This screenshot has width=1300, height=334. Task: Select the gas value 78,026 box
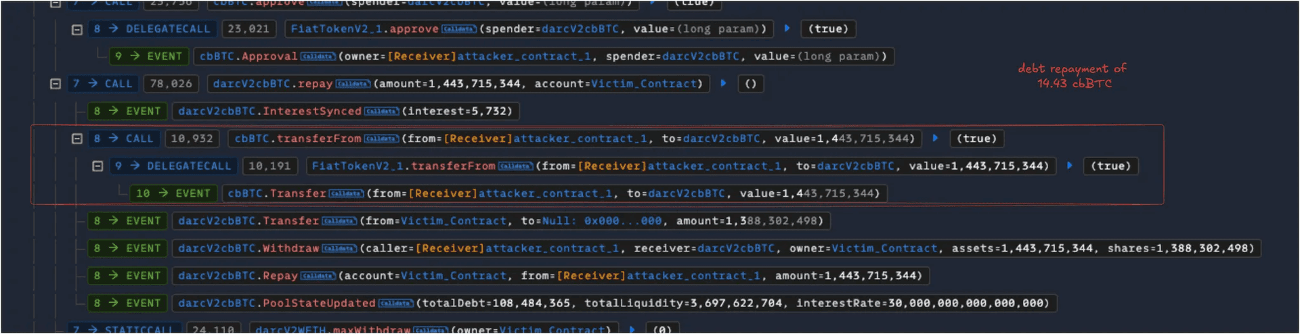click(x=171, y=84)
